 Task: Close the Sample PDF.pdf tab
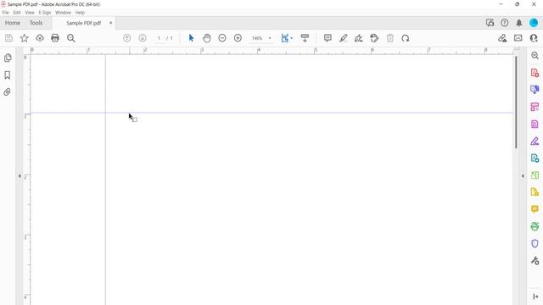(x=111, y=23)
